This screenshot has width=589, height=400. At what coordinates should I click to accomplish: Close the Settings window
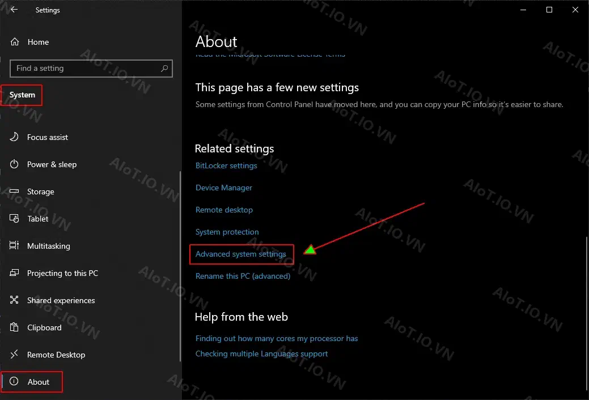575,10
